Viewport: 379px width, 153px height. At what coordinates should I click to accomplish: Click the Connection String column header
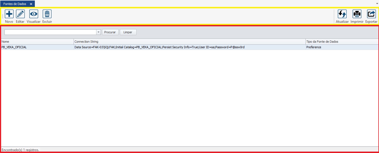tap(189, 42)
